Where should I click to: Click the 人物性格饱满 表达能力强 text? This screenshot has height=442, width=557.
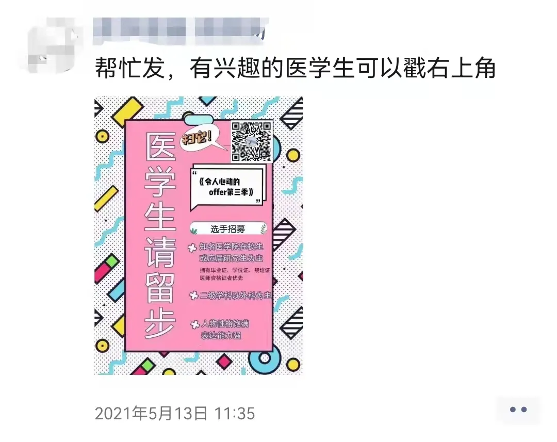point(225,330)
